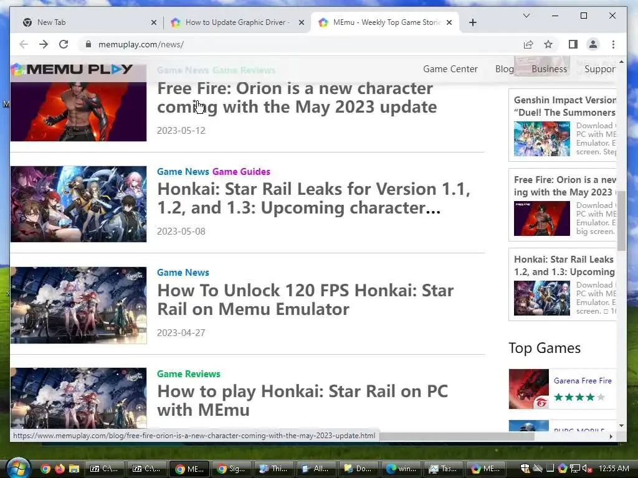Viewport: 638px width, 478px height.
Task: Reload the memuplay news page
Action: point(64,44)
